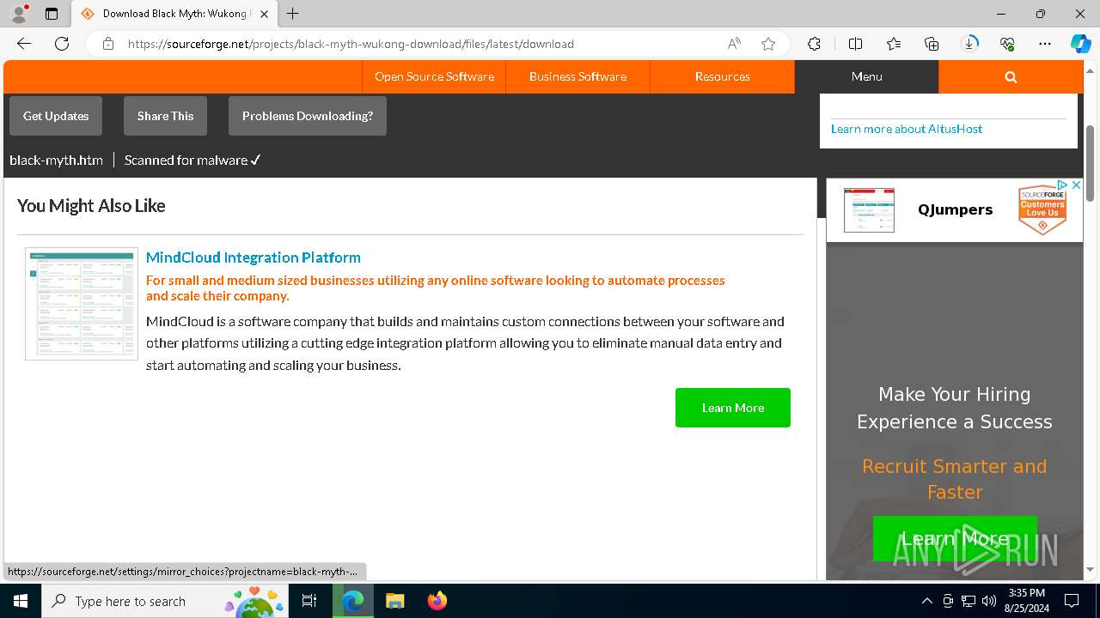Image resolution: width=1100 pixels, height=618 pixels.
Task: Open File Explorer from the taskbar
Action: [394, 601]
